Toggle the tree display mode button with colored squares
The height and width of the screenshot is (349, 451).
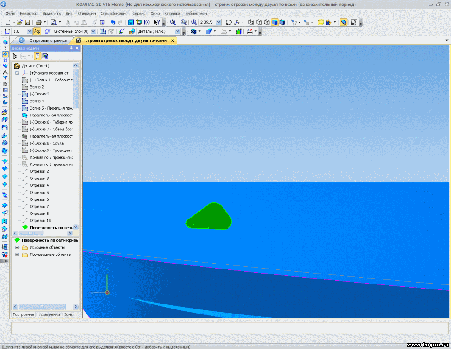click(45, 56)
